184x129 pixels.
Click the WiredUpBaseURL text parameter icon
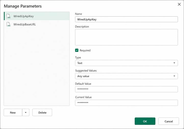tap(9, 24)
